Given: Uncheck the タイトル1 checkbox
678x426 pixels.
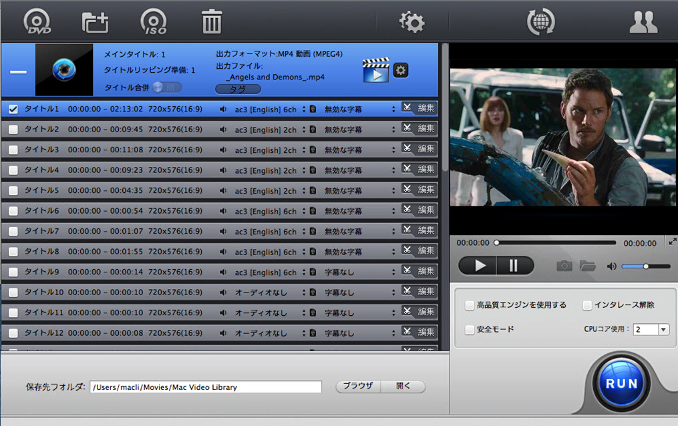Looking at the screenshot, I should 13,110.
